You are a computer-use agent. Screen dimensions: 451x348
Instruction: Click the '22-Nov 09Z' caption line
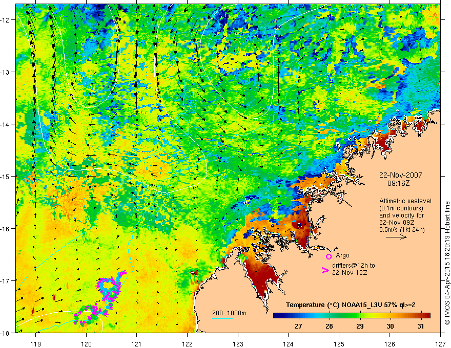pos(397,223)
